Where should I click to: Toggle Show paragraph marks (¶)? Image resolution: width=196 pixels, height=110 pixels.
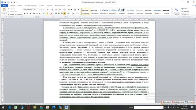79,9
